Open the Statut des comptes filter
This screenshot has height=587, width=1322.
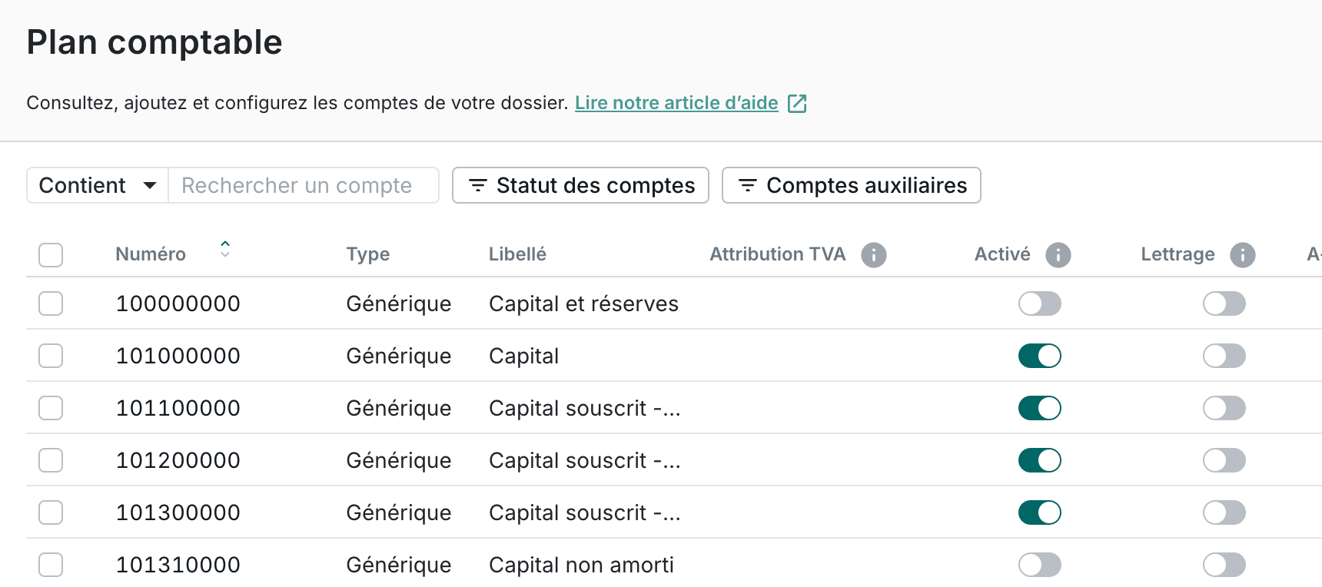pyautogui.click(x=580, y=185)
